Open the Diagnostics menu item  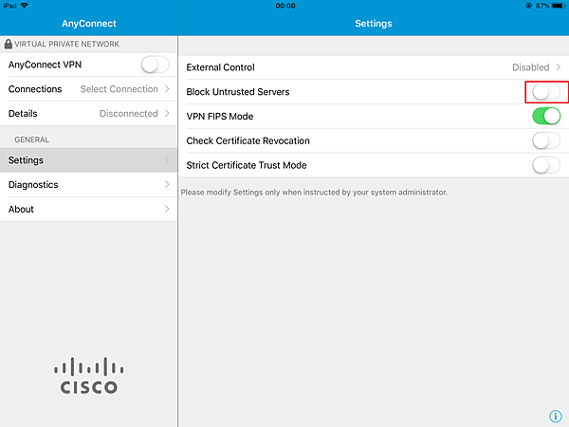coord(88,184)
